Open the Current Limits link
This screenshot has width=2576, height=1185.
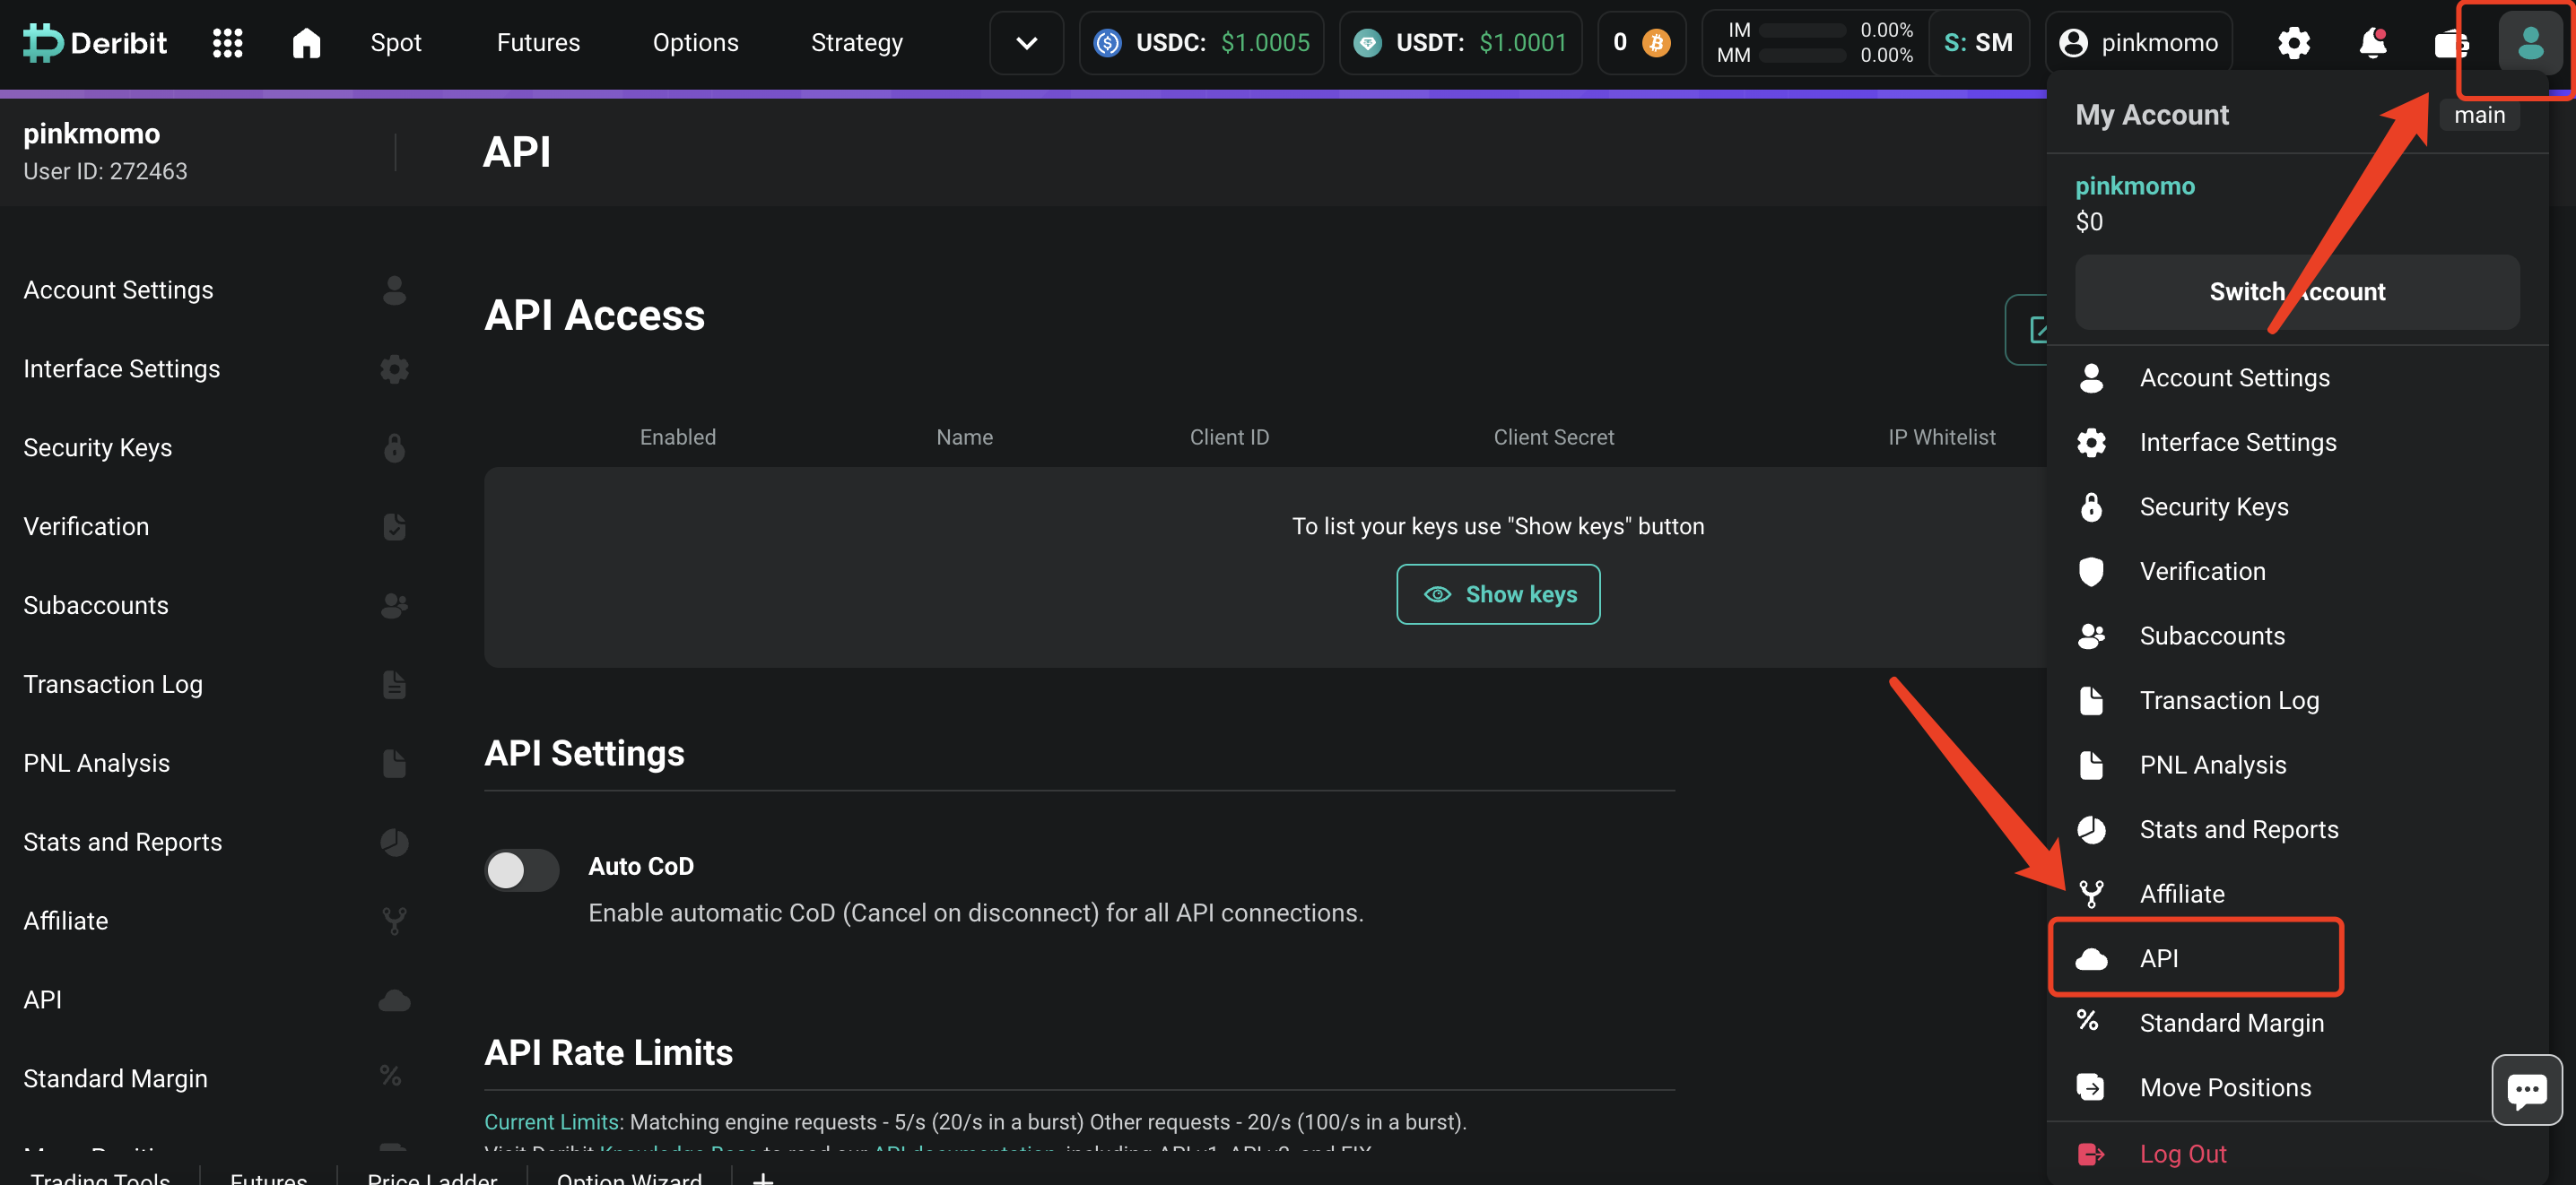click(x=551, y=1121)
